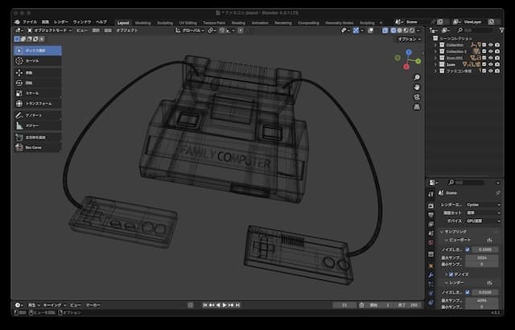515x330 pixels.
Task: Jump to the timeline end frame button
Action: point(237,305)
